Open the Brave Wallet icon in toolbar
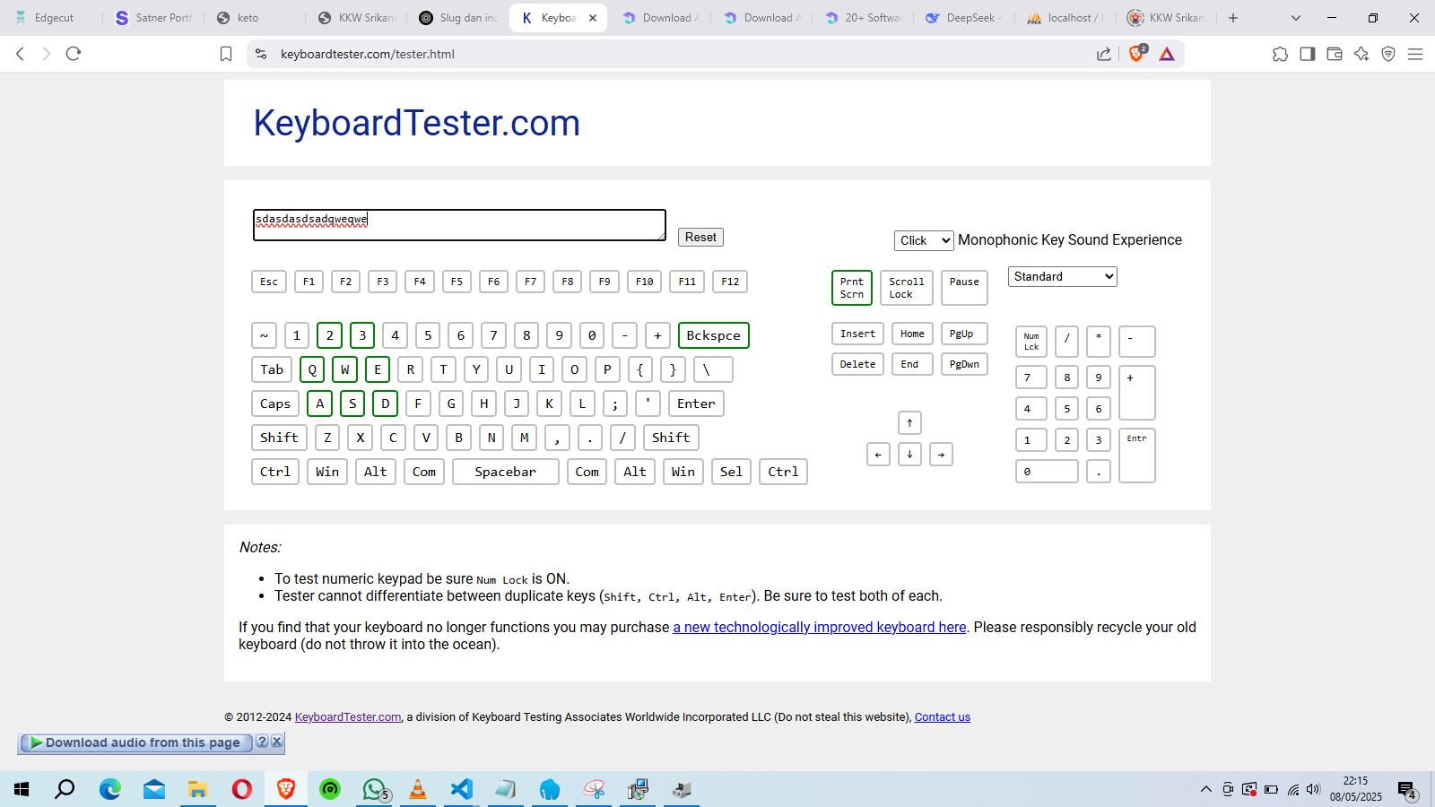 pyautogui.click(x=1335, y=54)
